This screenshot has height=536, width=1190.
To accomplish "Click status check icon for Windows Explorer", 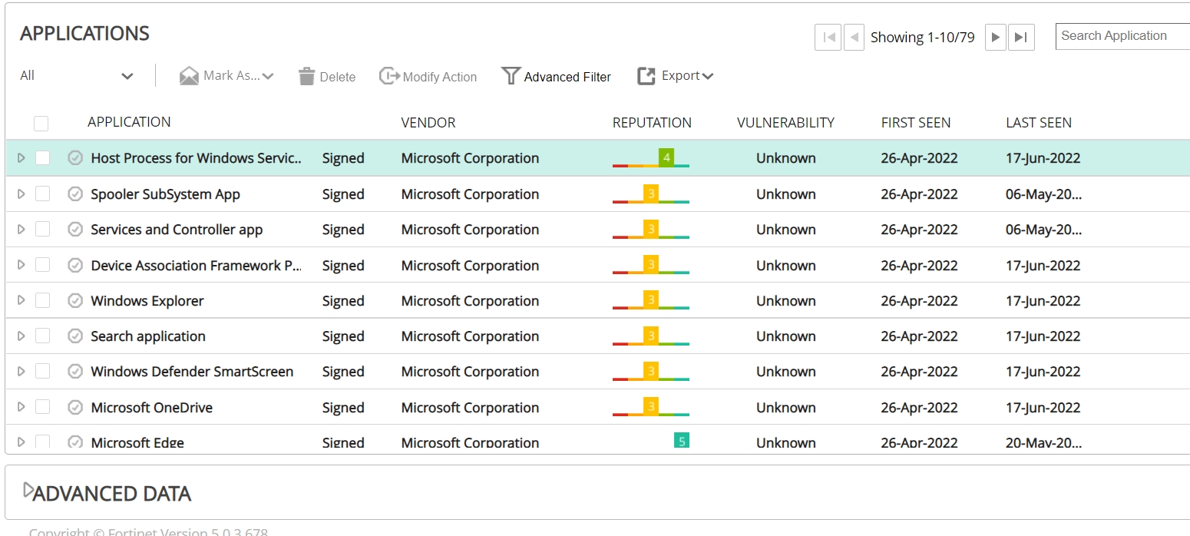I will point(75,301).
